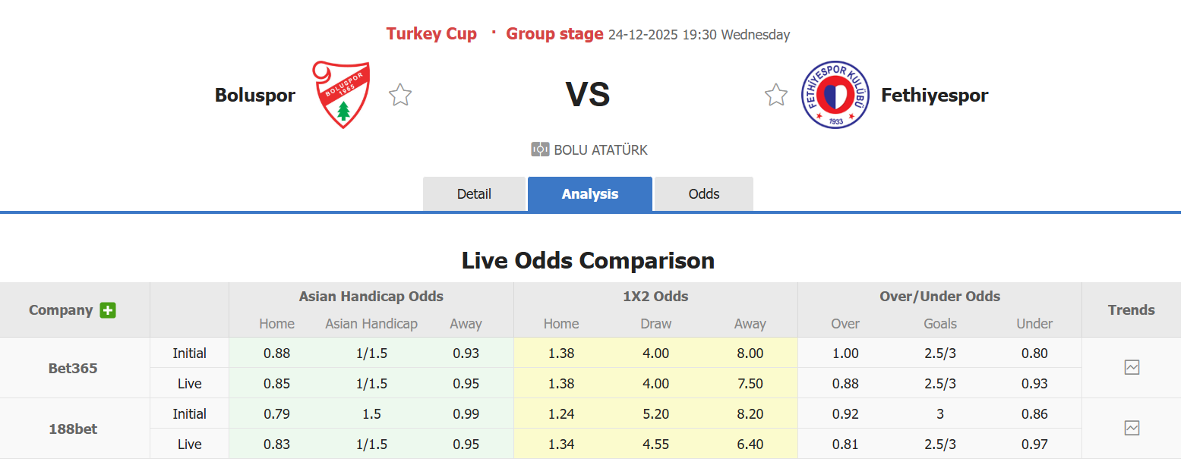Click the venue icon beside BOLU ATATÜRK
1184x465 pixels.
pos(541,149)
